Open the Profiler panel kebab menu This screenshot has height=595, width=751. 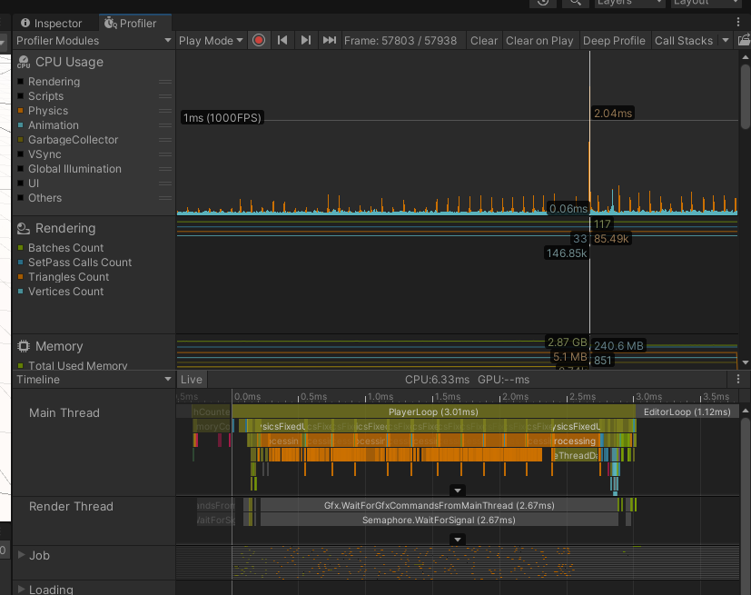[737, 23]
